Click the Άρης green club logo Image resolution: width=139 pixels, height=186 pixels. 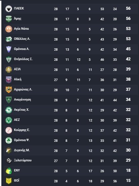coord(9,19)
